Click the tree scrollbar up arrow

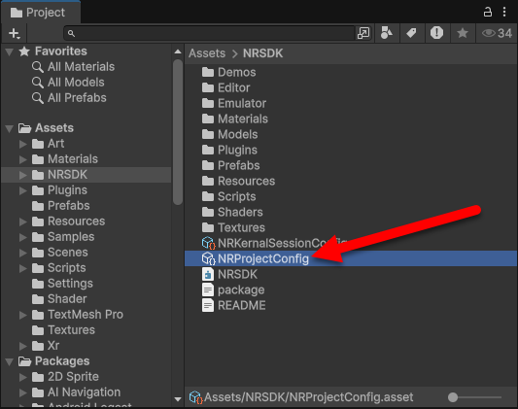pos(178,51)
